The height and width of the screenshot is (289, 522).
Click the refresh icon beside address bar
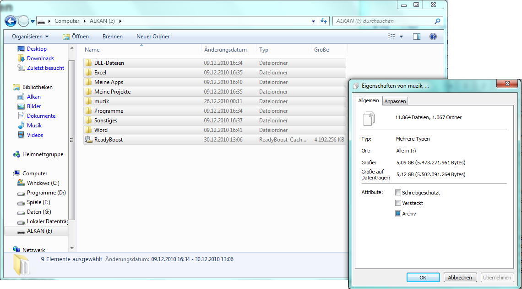(x=324, y=21)
